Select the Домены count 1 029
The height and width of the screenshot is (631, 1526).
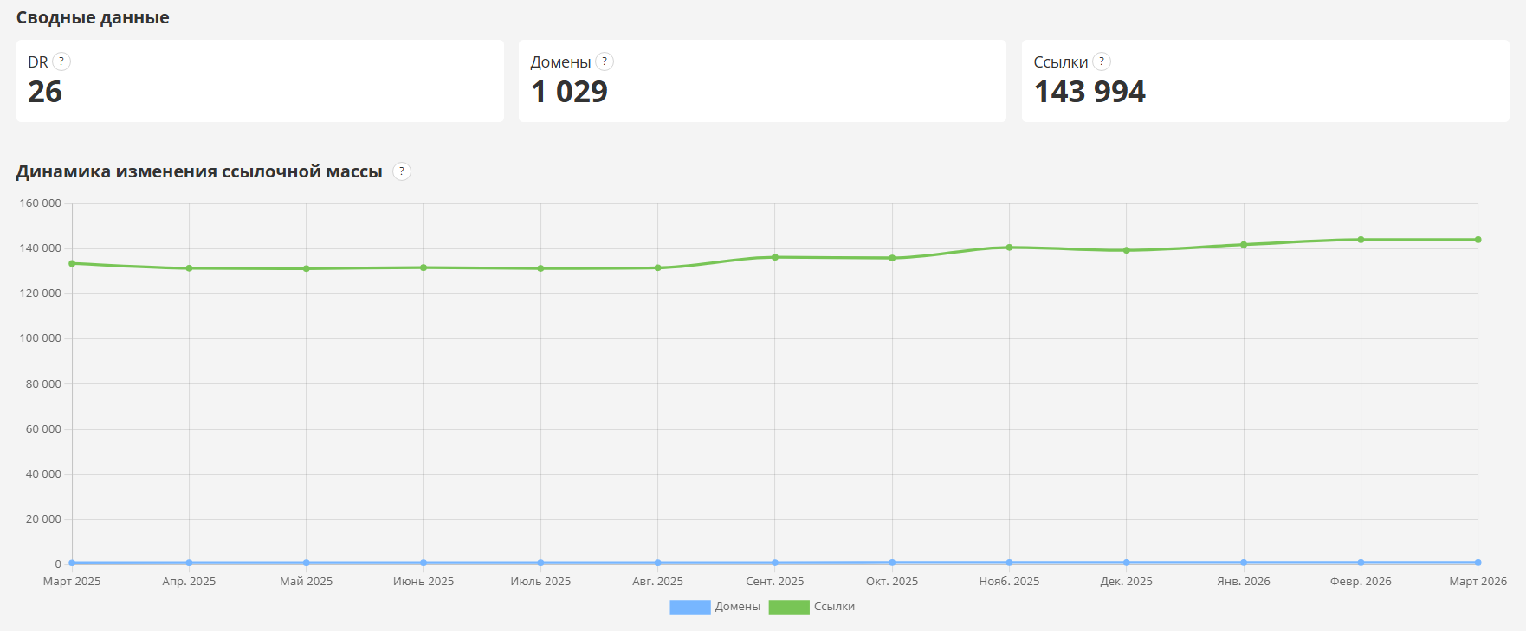click(x=569, y=92)
